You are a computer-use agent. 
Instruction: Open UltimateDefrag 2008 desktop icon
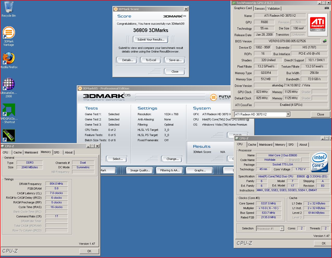click(x=9, y=88)
